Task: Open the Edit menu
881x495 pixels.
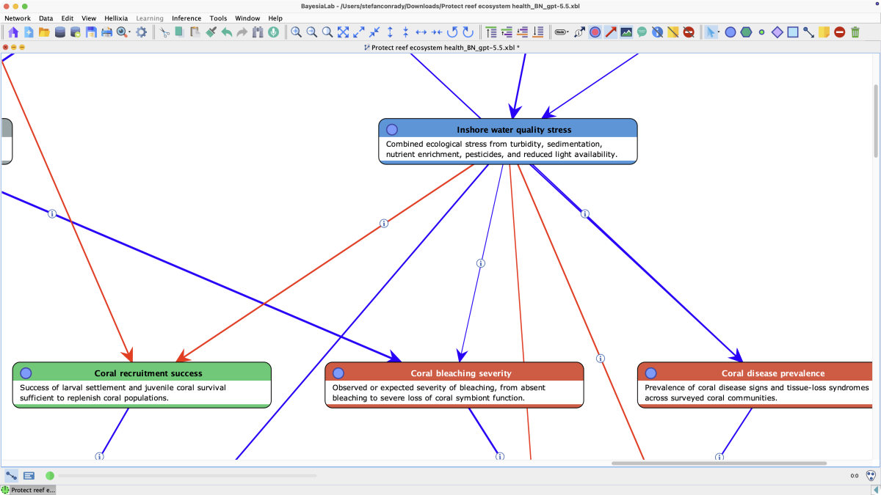Action: 68,18
